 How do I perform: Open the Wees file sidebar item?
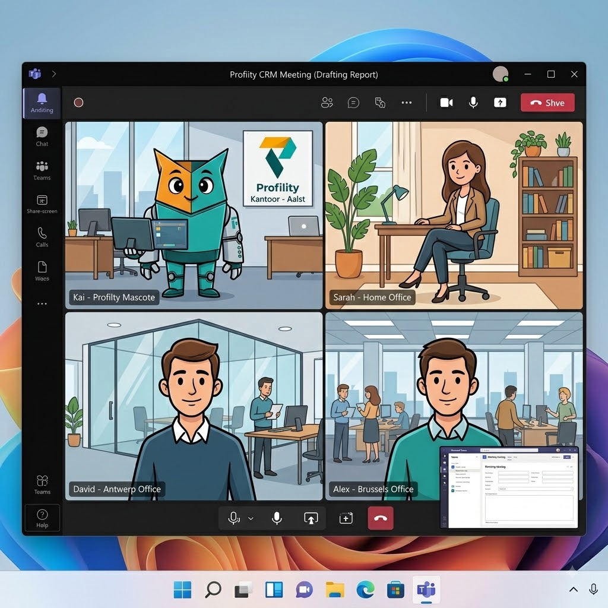42,271
